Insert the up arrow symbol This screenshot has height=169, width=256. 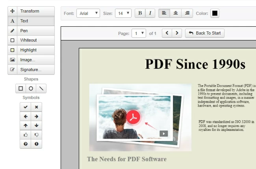pyautogui.click(x=26, y=125)
